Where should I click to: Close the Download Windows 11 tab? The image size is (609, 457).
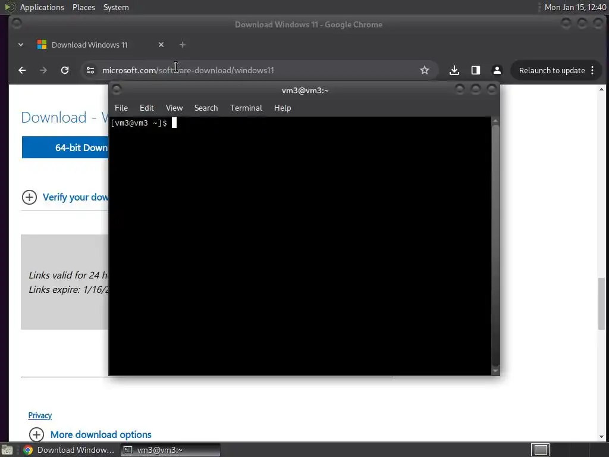(161, 45)
